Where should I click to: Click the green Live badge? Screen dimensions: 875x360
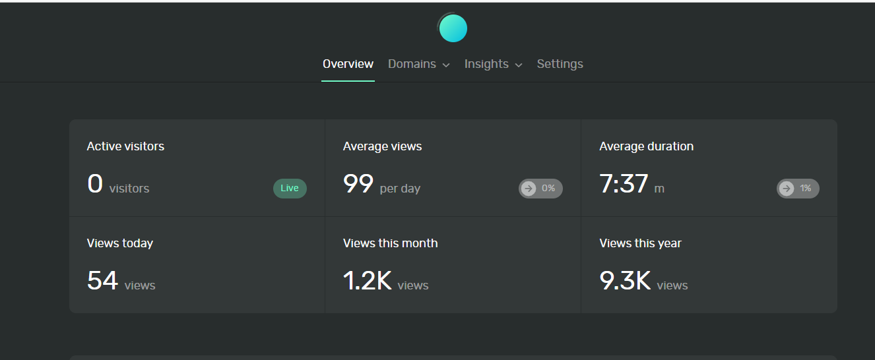[290, 189]
